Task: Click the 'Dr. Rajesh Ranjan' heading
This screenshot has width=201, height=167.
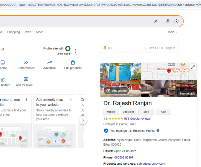Action: [128, 103]
